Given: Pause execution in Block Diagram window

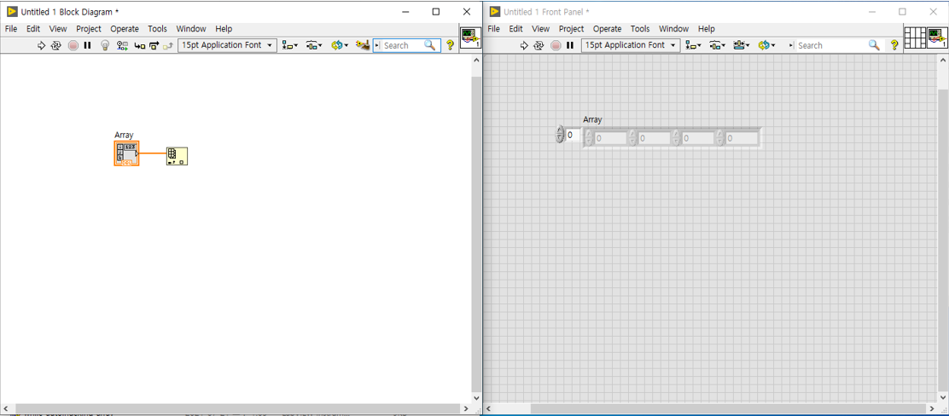Looking at the screenshot, I should point(87,45).
